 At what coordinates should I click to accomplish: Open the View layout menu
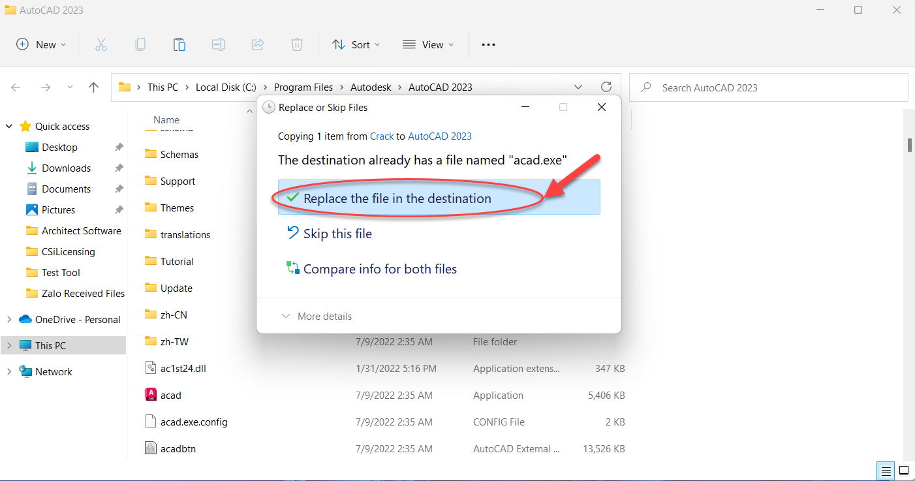tap(427, 44)
